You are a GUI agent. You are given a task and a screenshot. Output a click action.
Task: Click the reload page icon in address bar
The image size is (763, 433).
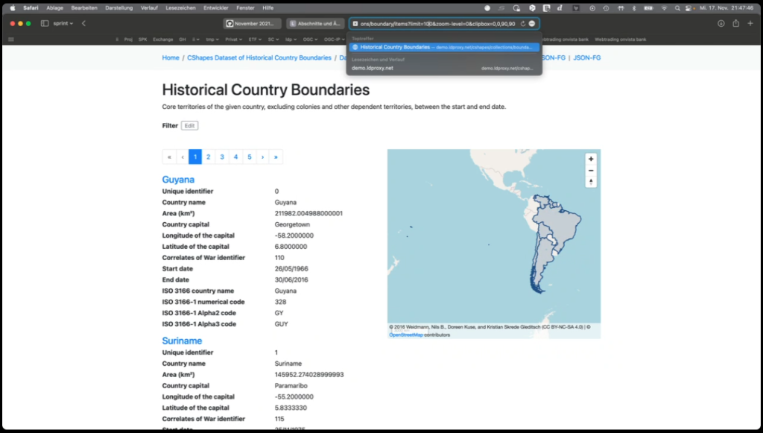pyautogui.click(x=523, y=23)
